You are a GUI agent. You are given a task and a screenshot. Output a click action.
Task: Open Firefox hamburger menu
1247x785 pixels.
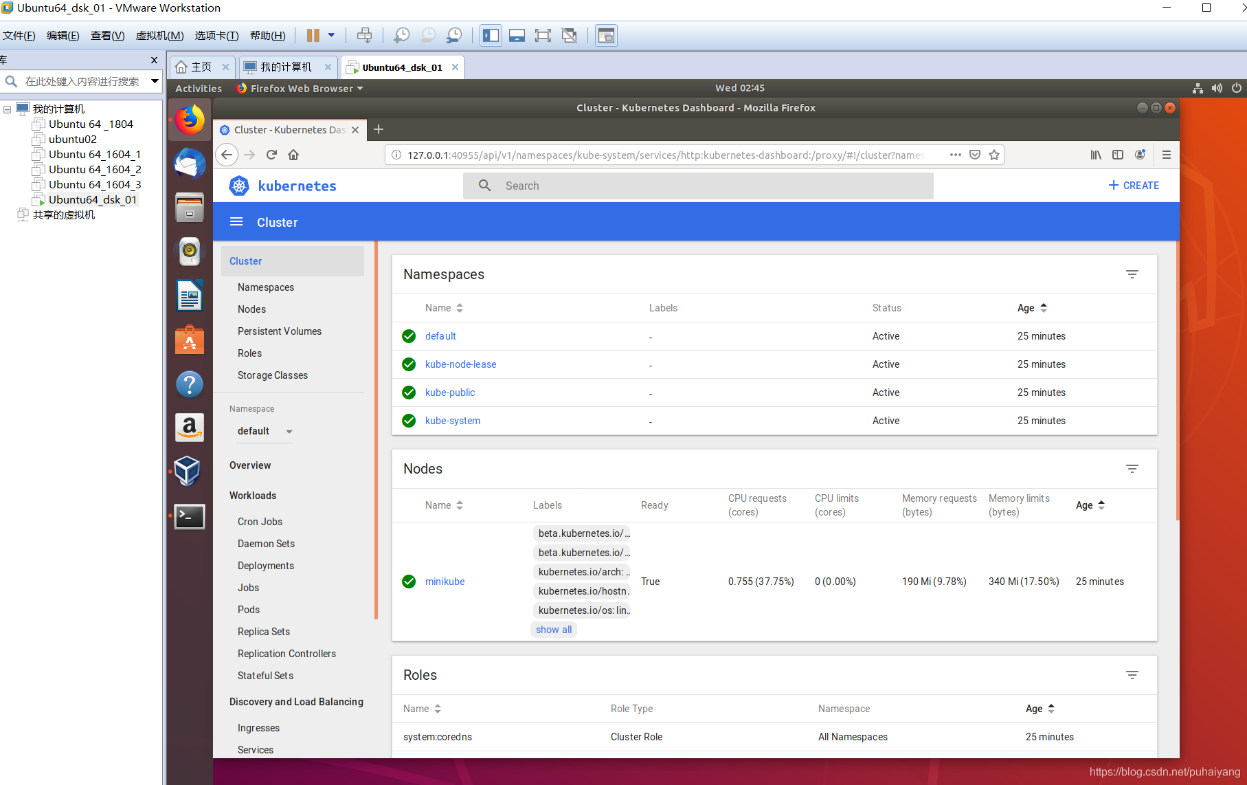1166,155
